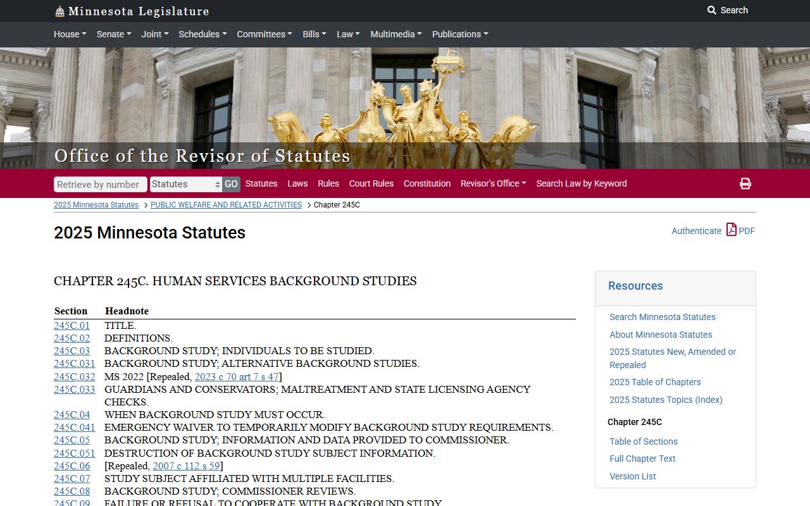Open section 245C.031 link
This screenshot has height=506, width=810.
pos(74,364)
